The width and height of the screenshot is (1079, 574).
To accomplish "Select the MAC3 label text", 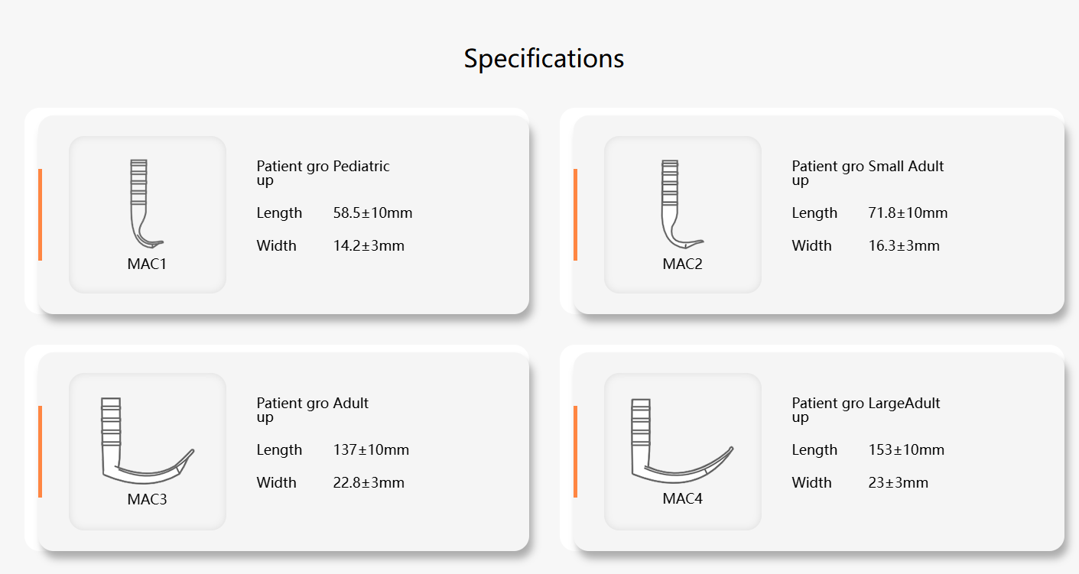I will click(147, 500).
